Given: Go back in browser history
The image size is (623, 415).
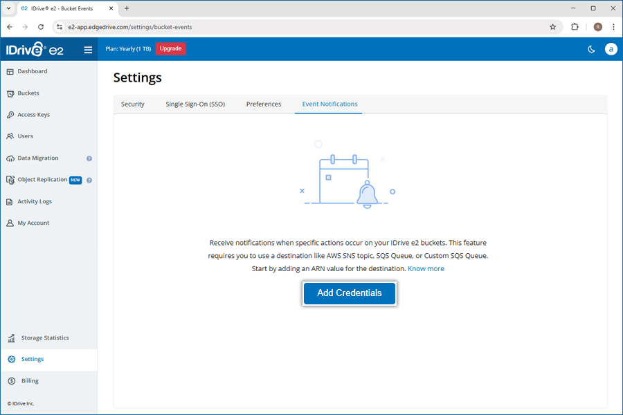Looking at the screenshot, I should click(x=10, y=27).
